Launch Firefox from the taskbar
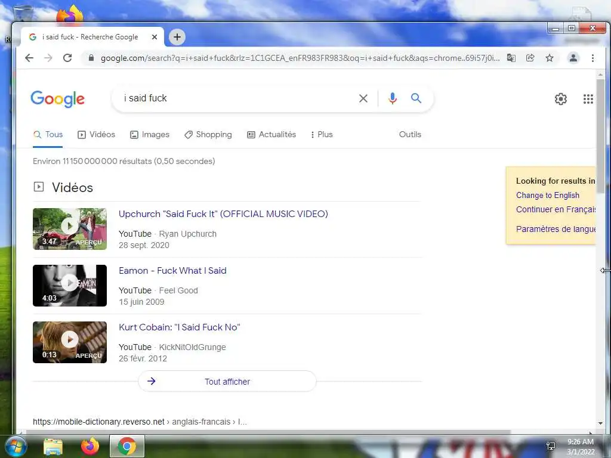Screen dimensions: 611x458 tap(90, 446)
